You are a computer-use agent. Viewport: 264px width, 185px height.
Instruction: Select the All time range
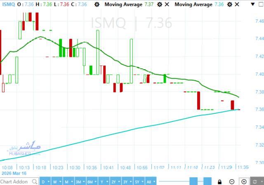pos(149,181)
